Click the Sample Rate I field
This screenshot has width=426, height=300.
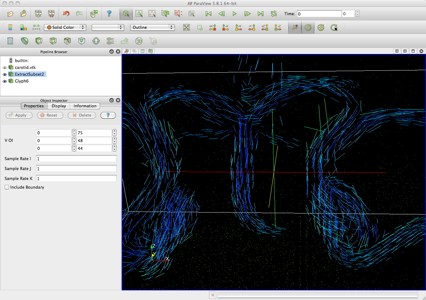click(76, 159)
